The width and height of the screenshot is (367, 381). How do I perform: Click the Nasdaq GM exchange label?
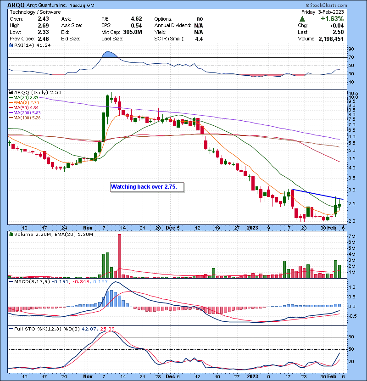click(82, 5)
